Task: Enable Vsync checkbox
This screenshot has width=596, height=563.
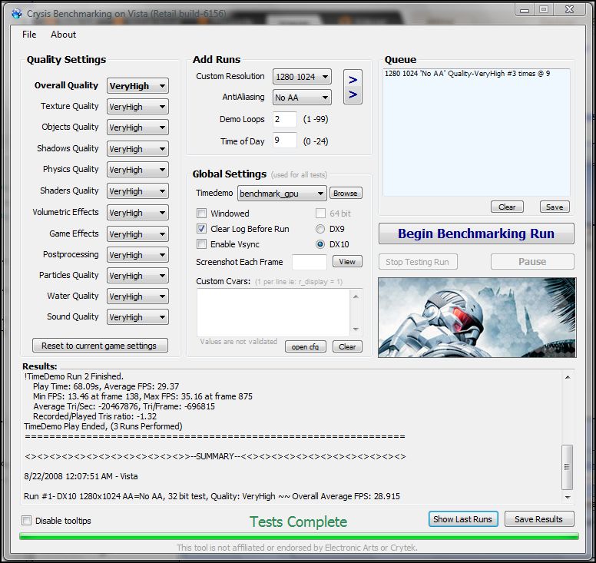Action: click(x=201, y=244)
